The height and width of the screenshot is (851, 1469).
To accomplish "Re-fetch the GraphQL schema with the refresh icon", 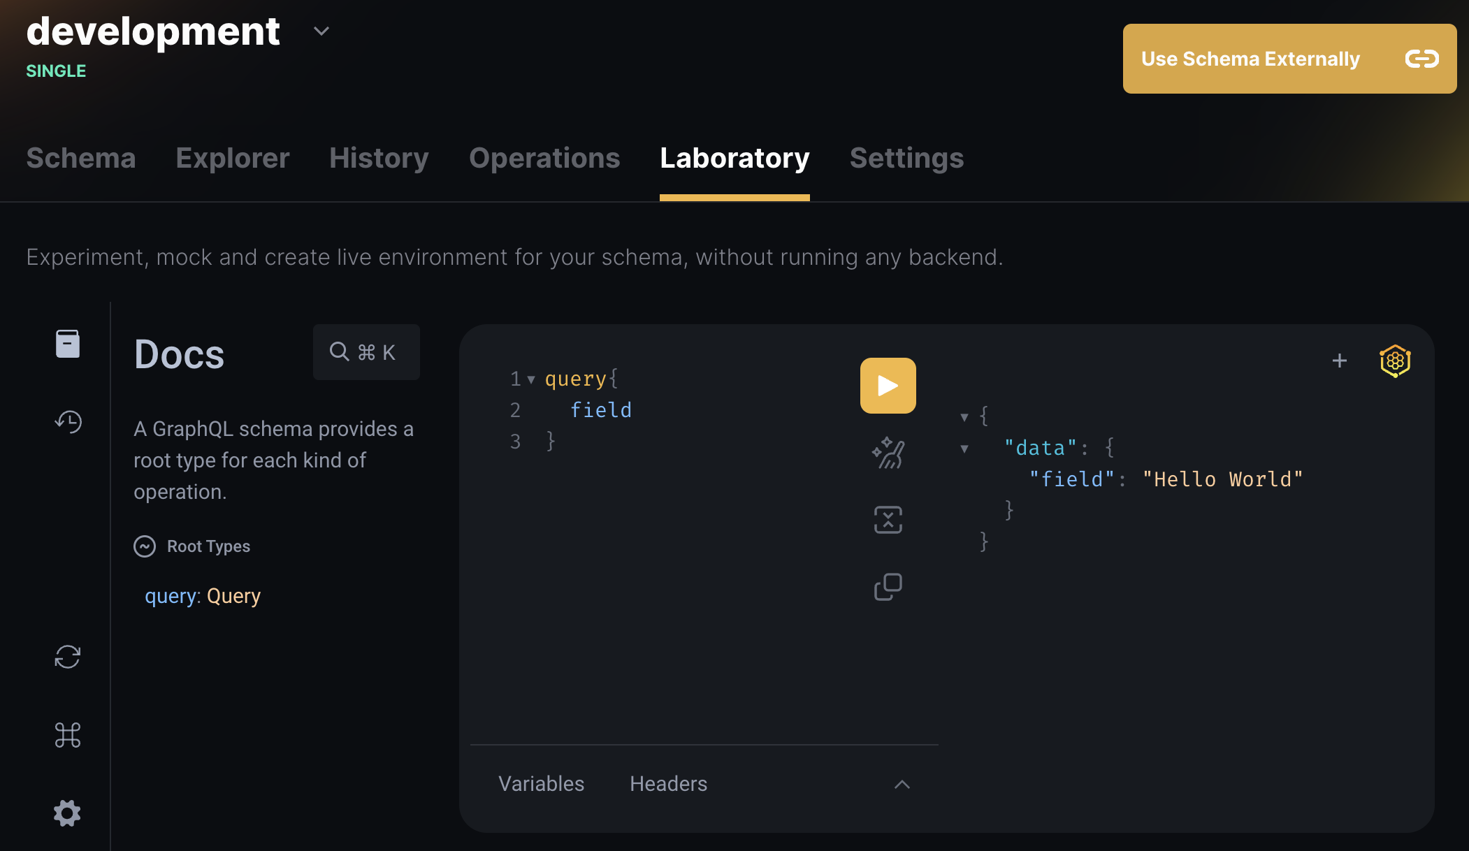I will (68, 657).
